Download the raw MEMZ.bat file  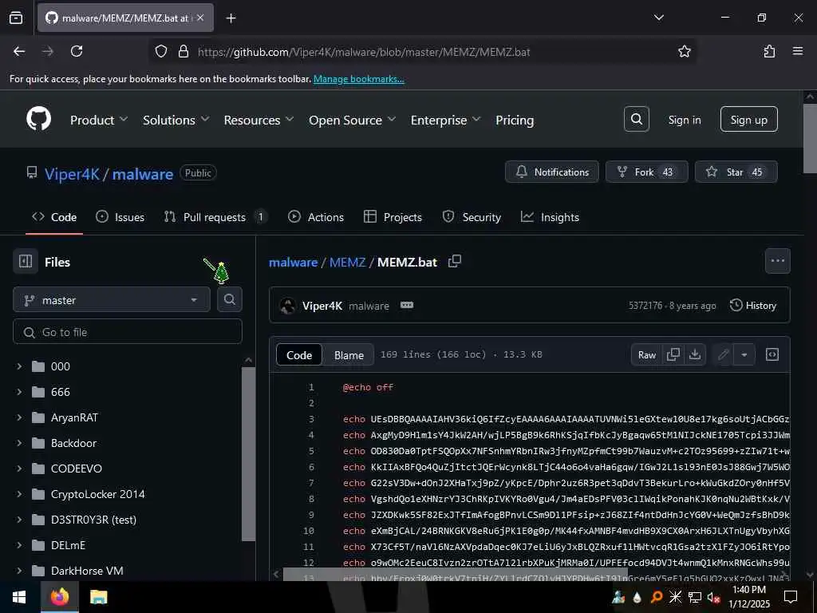[x=695, y=354]
